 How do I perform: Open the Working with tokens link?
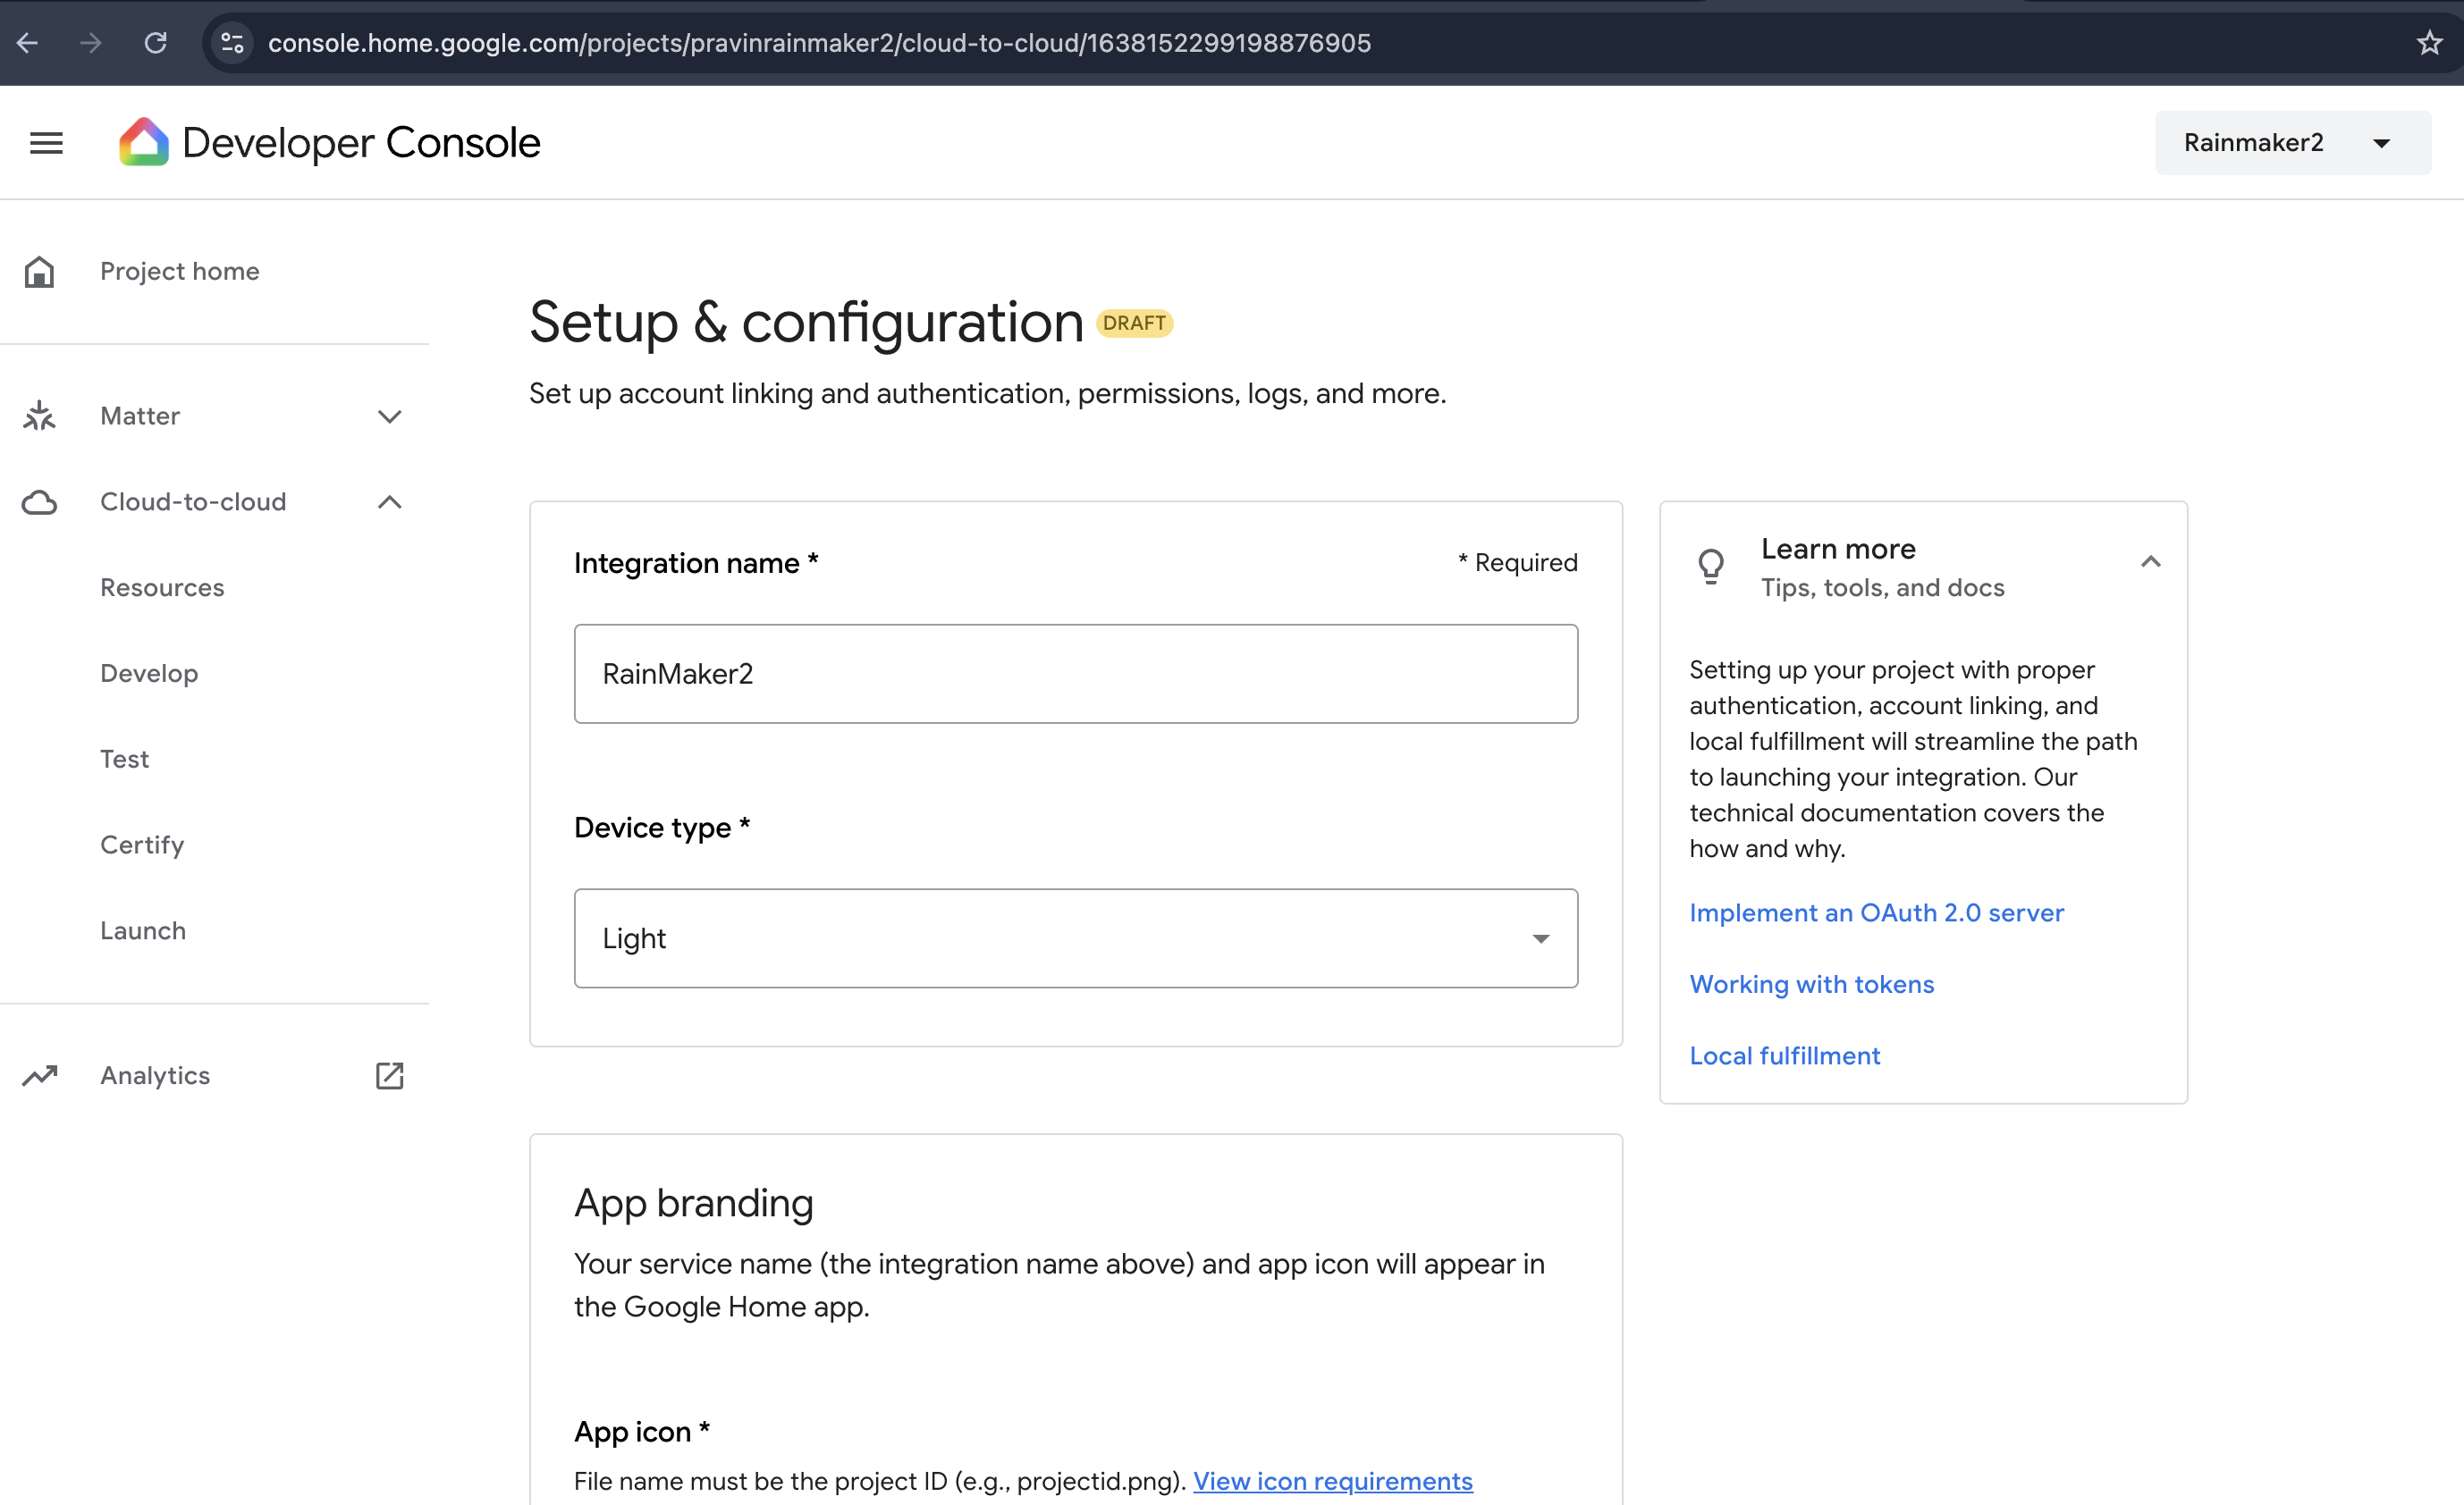[x=1811, y=984]
